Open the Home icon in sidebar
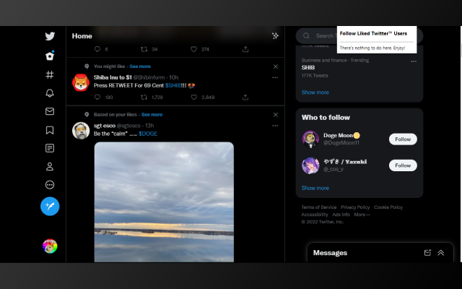Viewport: 462px width, 289px height. coord(50,56)
